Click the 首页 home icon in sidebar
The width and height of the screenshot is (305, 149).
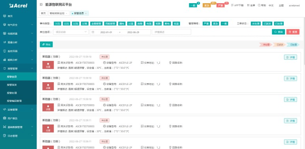coord(4,16)
